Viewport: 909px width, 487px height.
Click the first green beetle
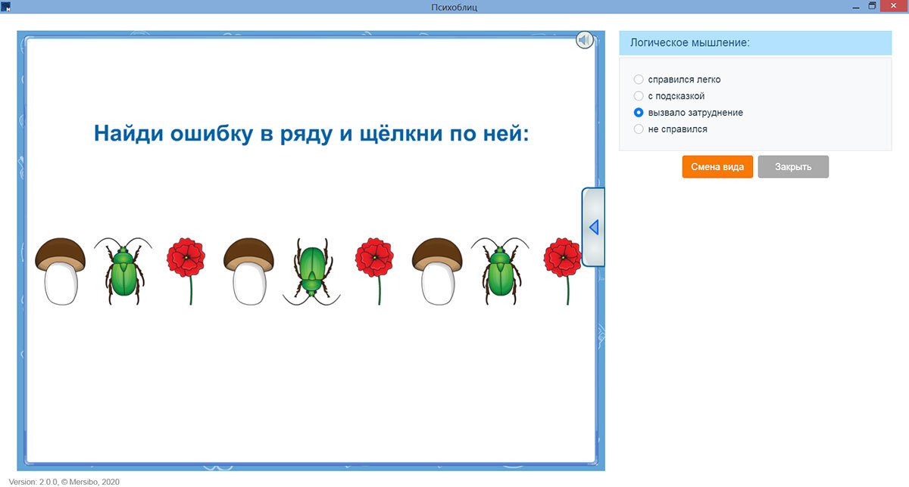[123, 271]
